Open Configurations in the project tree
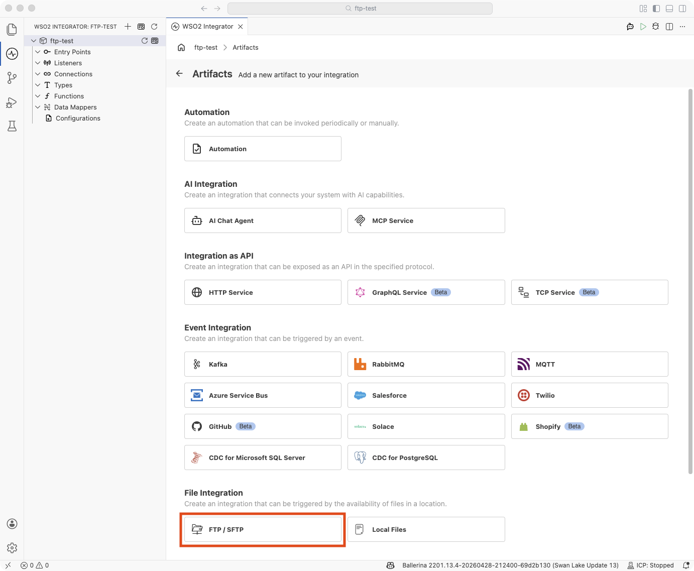694x571 pixels. click(x=78, y=118)
